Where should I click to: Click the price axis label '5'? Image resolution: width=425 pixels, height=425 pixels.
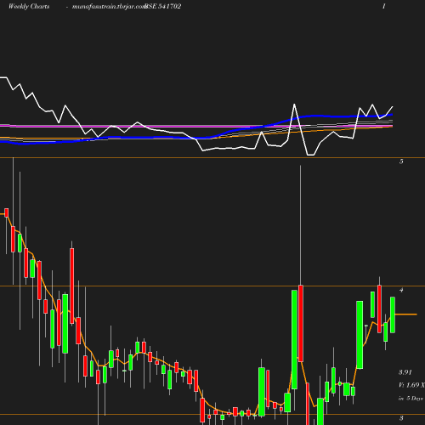pos(401,161)
